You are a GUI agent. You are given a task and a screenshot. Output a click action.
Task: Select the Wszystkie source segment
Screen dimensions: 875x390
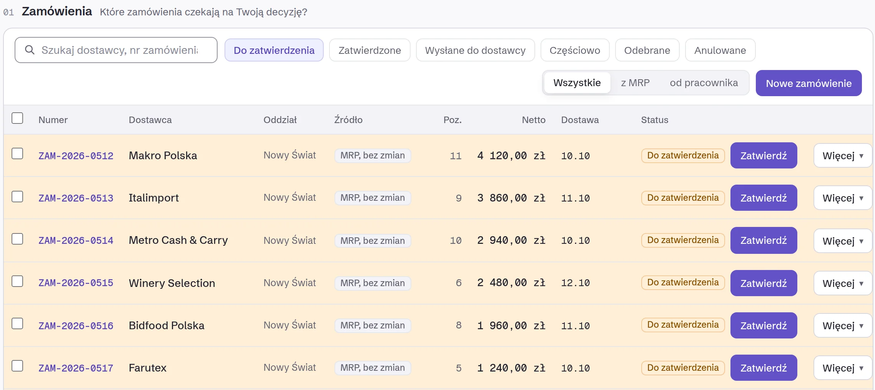pos(577,83)
